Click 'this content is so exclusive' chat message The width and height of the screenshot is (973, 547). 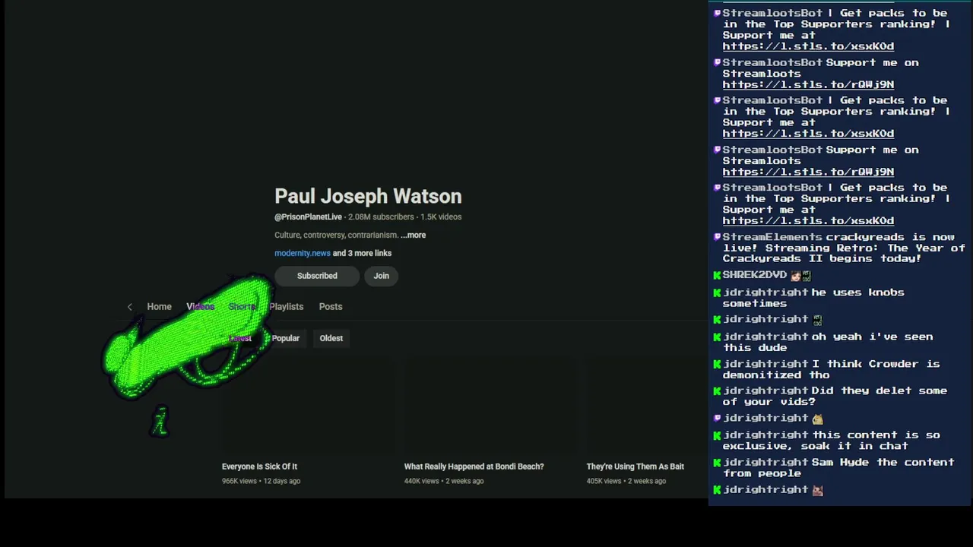tap(832, 441)
